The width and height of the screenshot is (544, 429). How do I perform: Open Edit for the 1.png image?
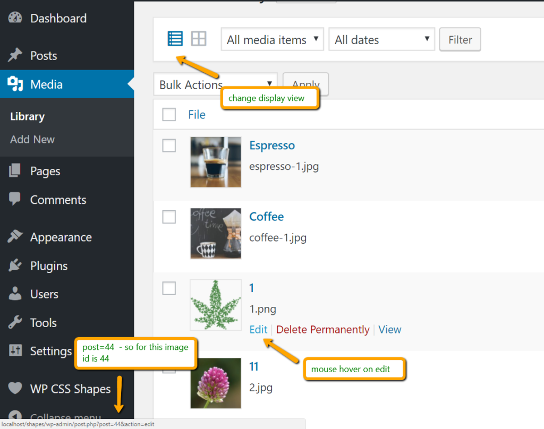tap(258, 329)
